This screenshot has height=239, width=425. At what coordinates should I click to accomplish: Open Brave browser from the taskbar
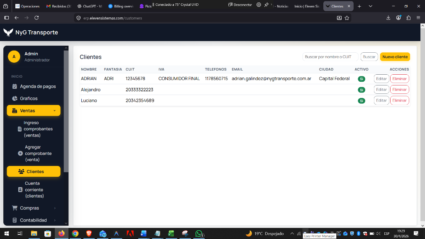click(89, 233)
